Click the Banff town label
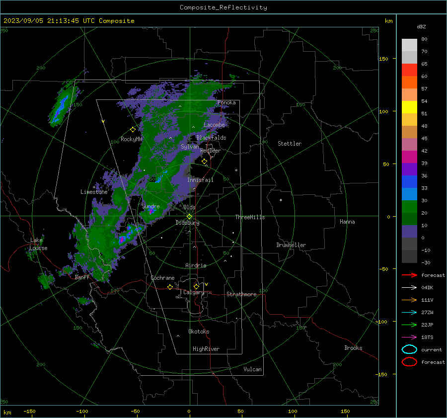 pos(82,277)
